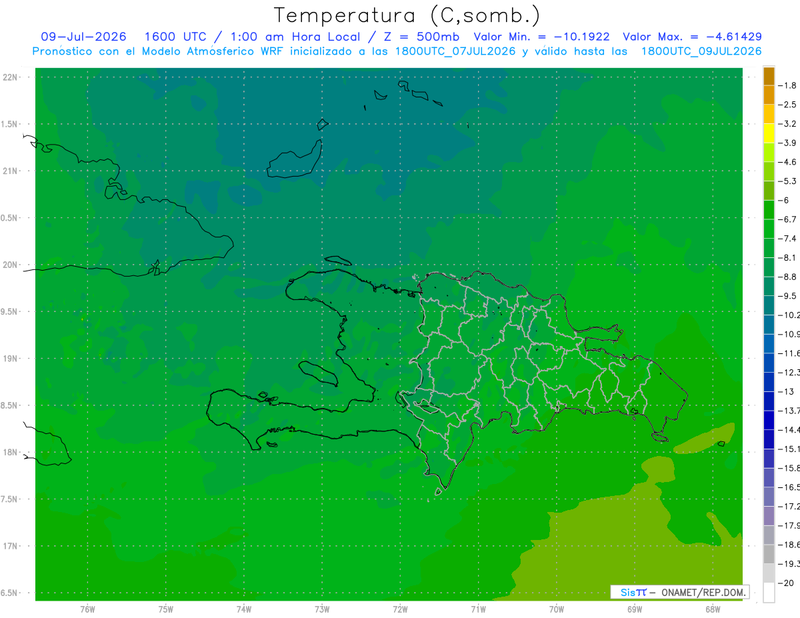This screenshot has height=618, width=800.
Task: Click the "75W" longitude label
Action: pos(166,609)
